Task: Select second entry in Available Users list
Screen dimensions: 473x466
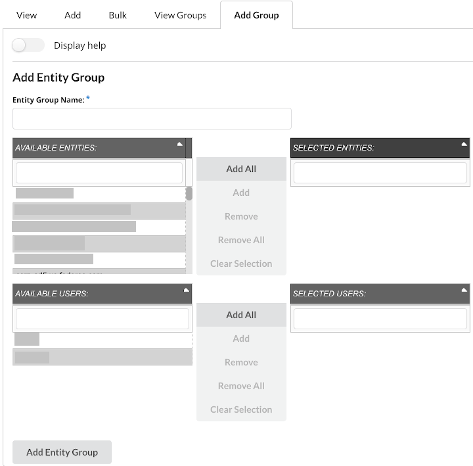Action: (102, 357)
